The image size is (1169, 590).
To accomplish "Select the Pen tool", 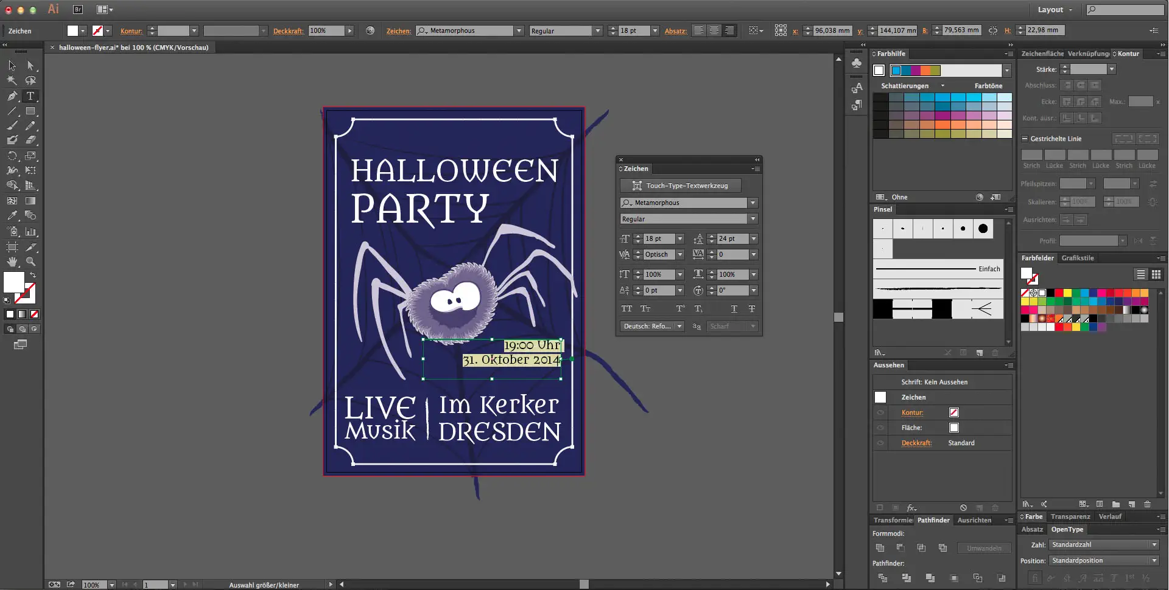I will coord(12,96).
